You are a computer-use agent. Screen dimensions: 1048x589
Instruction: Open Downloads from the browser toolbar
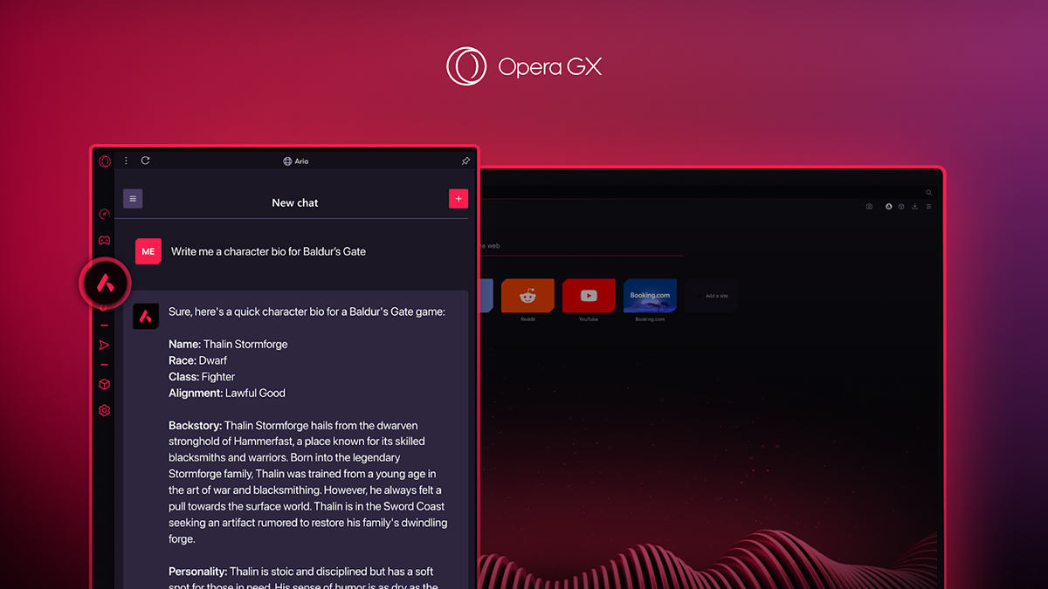(914, 206)
